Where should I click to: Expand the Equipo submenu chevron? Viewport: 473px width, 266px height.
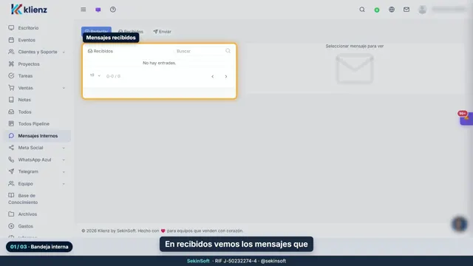pos(64,184)
